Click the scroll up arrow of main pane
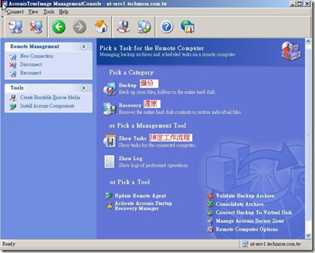Image resolution: width=315 pixels, height=253 pixels. click(x=308, y=42)
